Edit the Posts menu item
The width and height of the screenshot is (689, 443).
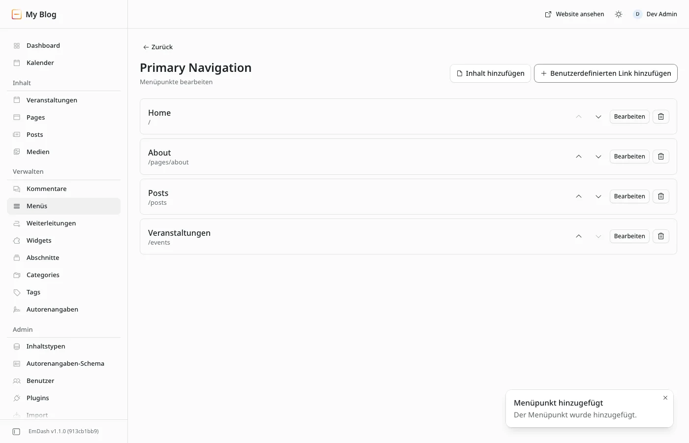click(x=629, y=196)
